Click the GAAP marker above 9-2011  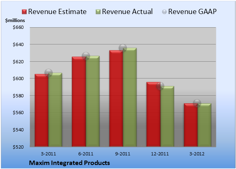(123, 48)
